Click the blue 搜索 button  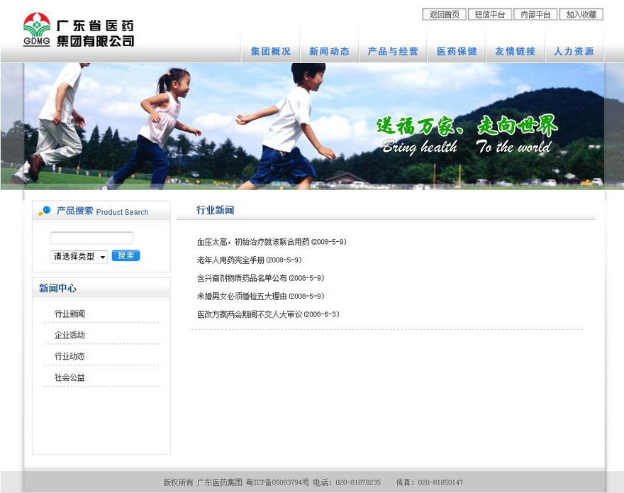click(126, 255)
